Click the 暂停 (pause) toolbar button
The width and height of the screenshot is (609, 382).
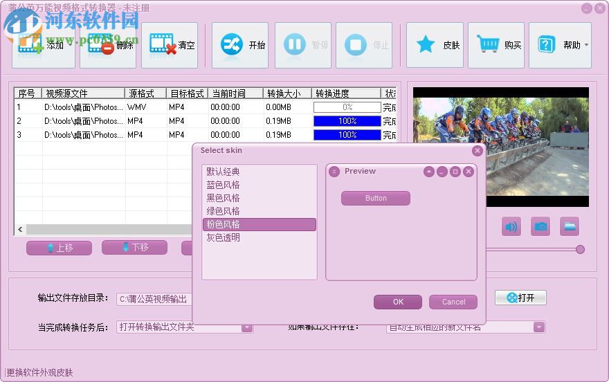click(x=303, y=46)
